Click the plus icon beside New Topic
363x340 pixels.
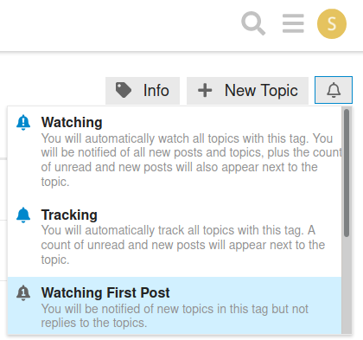click(x=205, y=90)
